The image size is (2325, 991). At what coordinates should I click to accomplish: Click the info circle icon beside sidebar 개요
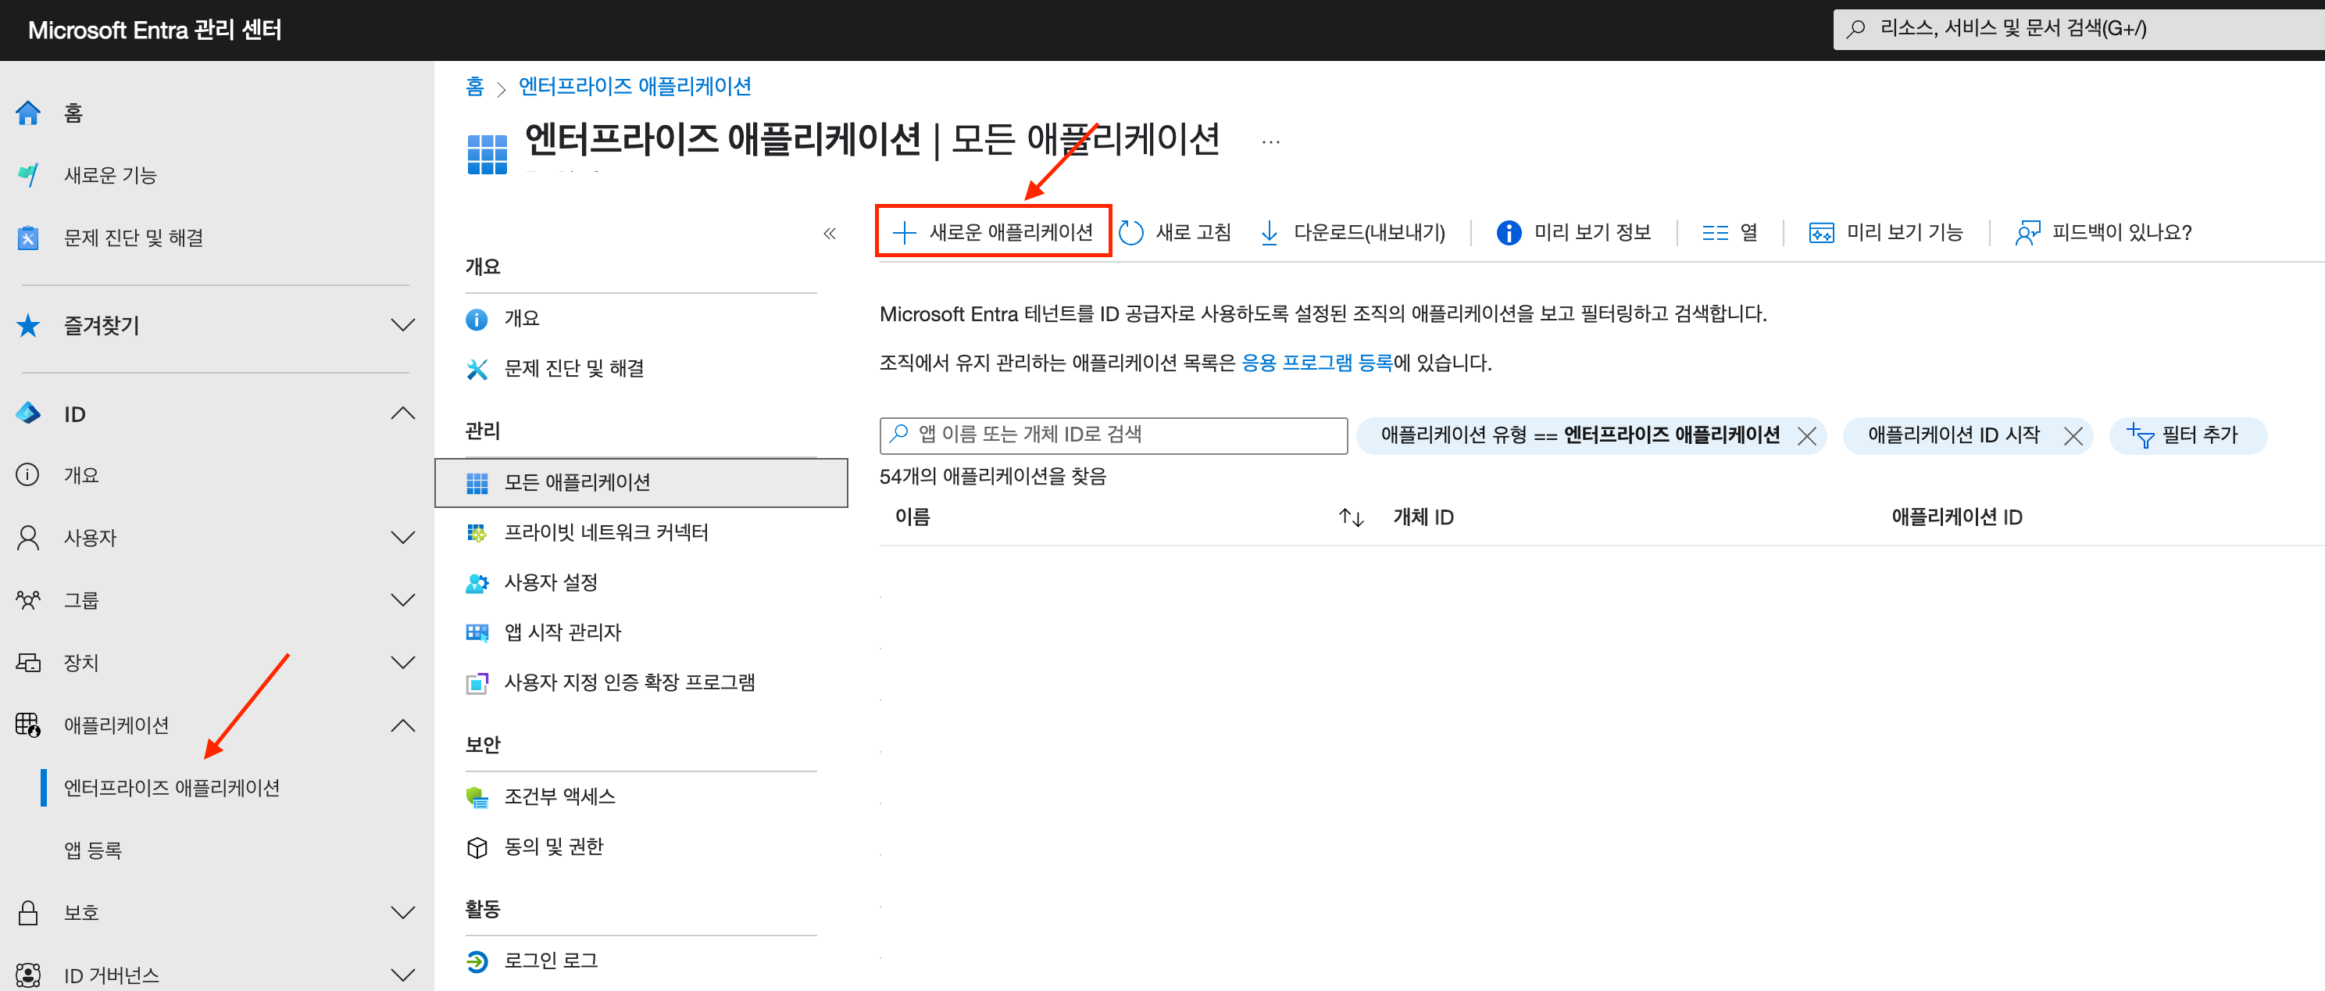(x=28, y=474)
